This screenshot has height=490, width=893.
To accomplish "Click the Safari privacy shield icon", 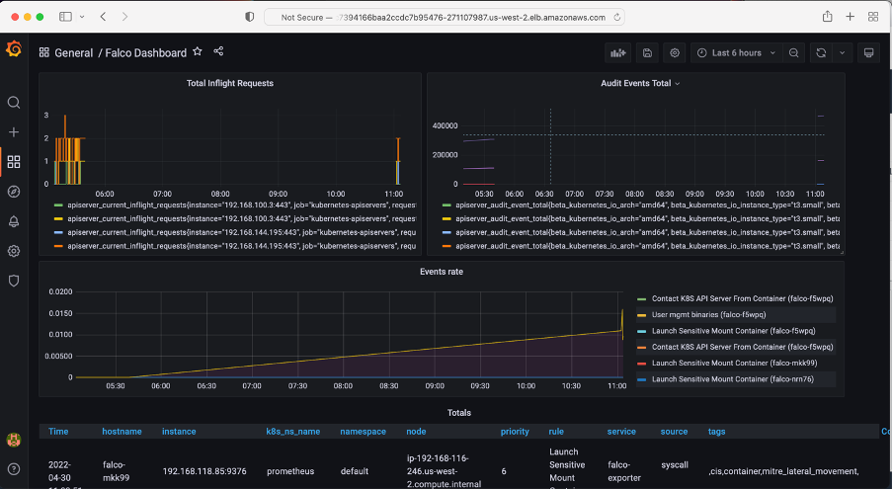I will (250, 17).
